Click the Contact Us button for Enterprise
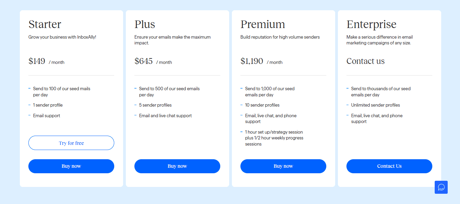460x204 pixels. (389, 166)
